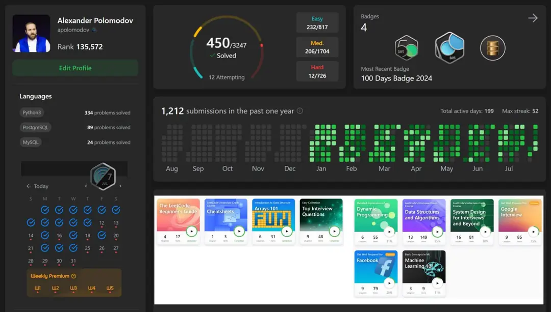Play the Arrays 101 card
This screenshot has height=312, width=551.
287,232
